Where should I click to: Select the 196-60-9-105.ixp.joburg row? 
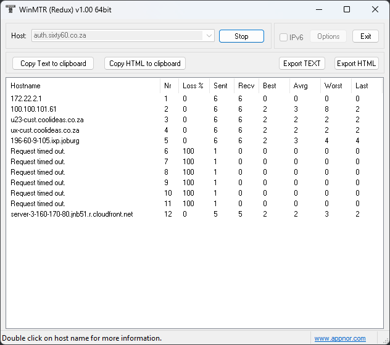click(x=194, y=141)
